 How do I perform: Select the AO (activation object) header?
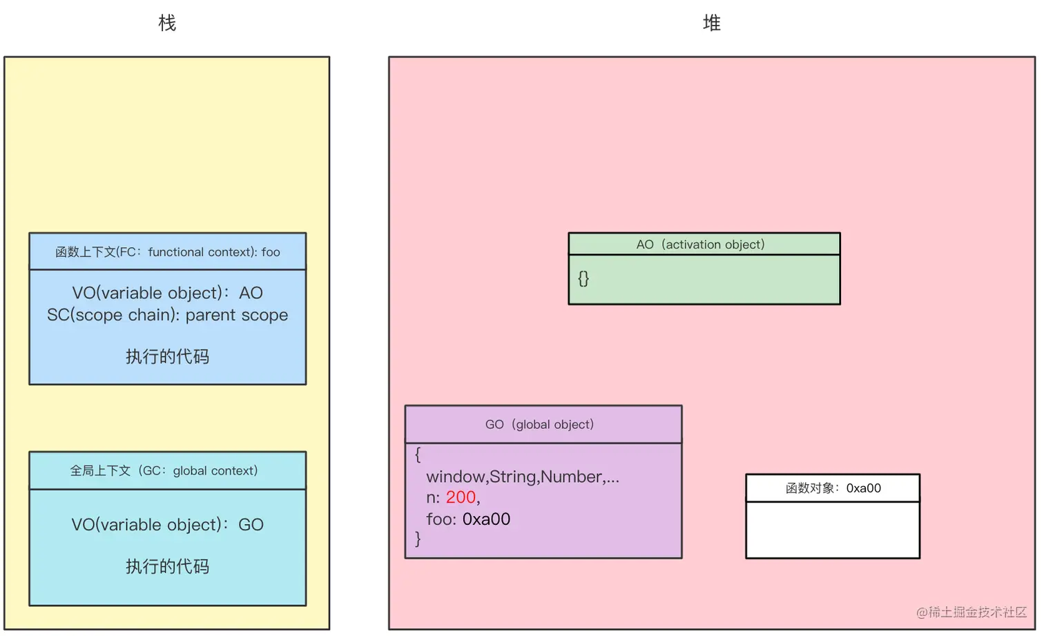click(x=704, y=244)
